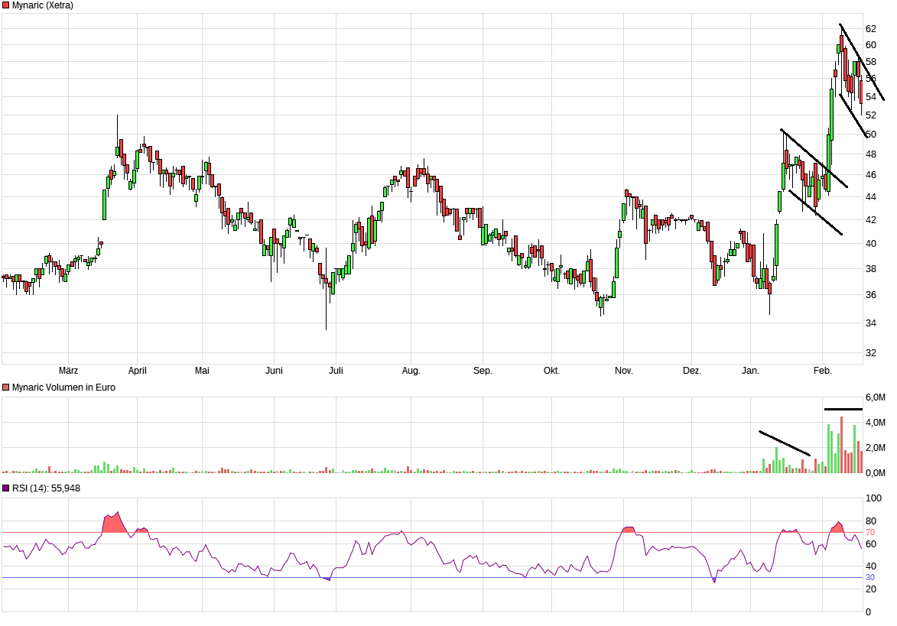The image size is (897, 626).
Task: Select the 'Aug.' month label on time axis
Action: click(x=411, y=371)
